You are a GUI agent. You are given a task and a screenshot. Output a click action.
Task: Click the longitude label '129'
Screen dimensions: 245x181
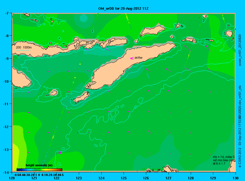213,178
